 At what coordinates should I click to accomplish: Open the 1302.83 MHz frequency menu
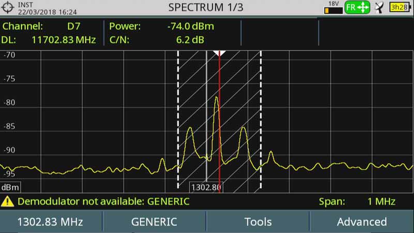(50, 222)
